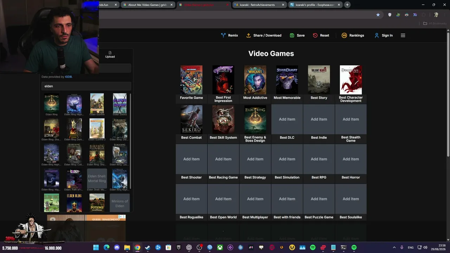Click the Valiant Hearts Best Story cover
Image resolution: width=450 pixels, height=253 pixels.
[319, 80]
